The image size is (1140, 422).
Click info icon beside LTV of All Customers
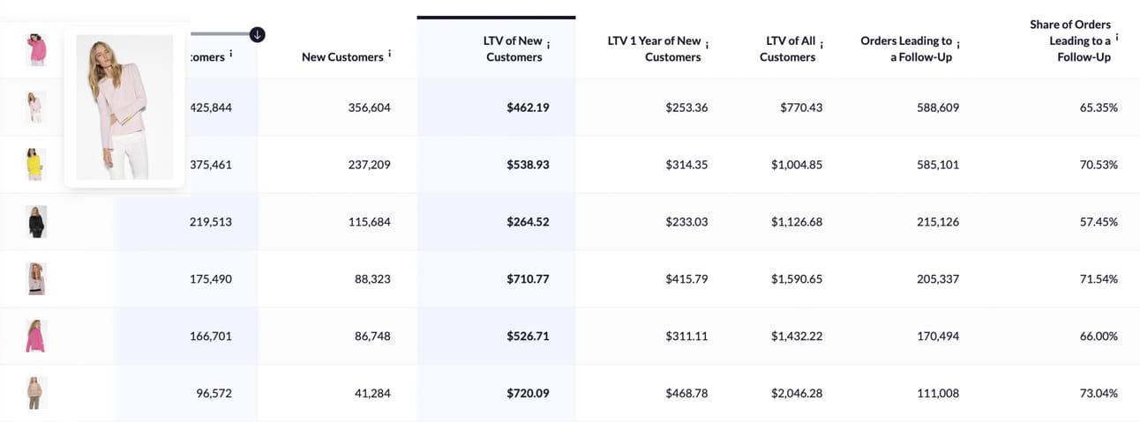point(821,44)
